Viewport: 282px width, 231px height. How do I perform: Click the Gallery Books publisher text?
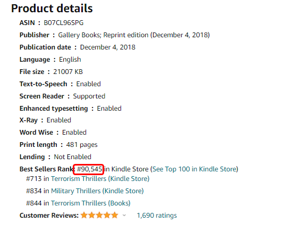79,35
